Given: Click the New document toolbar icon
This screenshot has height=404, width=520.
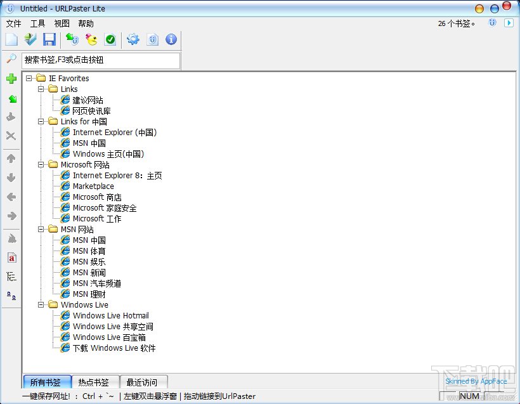Looking at the screenshot, I should [x=11, y=39].
